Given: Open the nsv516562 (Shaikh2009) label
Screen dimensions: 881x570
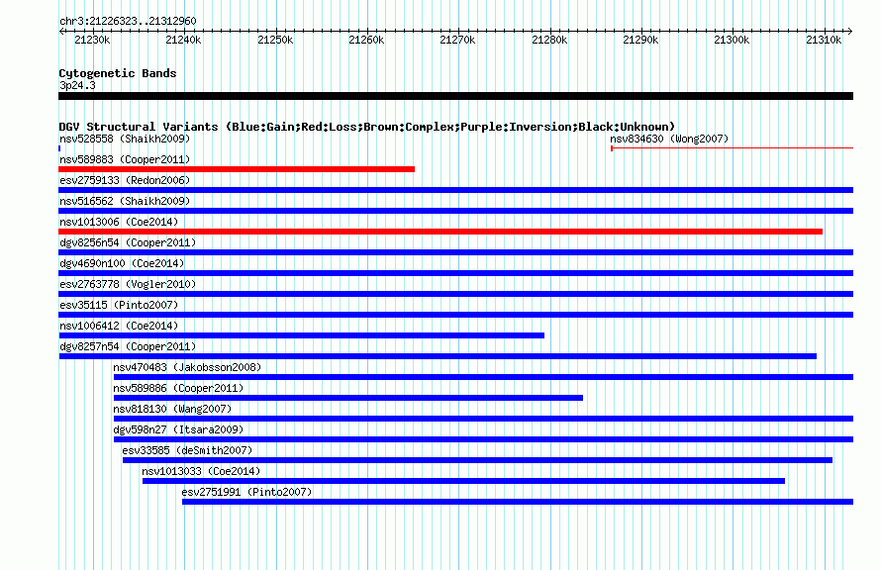Looking at the screenshot, I should tap(125, 201).
